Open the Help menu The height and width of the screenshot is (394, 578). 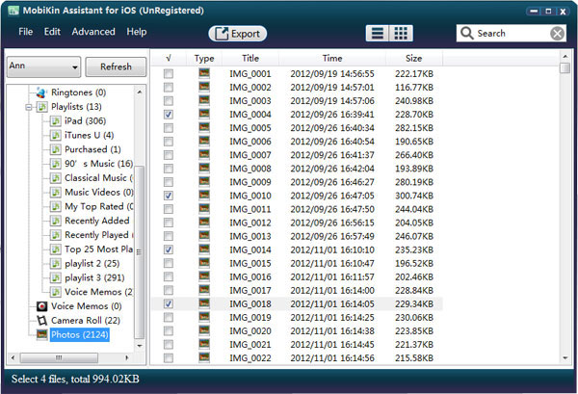point(137,32)
